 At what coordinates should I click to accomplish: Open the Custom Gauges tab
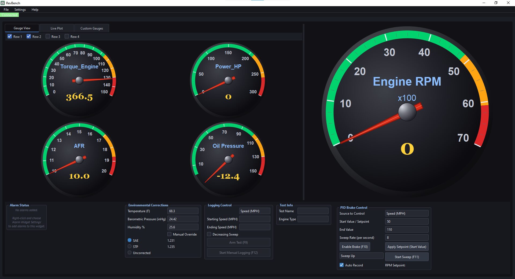point(92,28)
